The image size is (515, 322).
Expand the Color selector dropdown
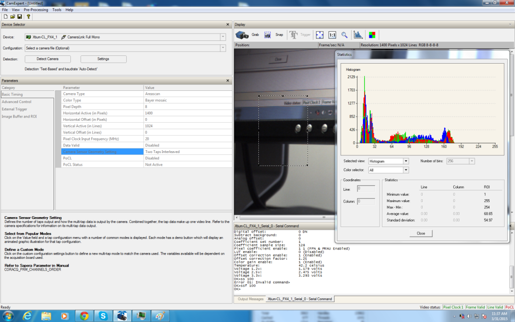click(x=406, y=170)
